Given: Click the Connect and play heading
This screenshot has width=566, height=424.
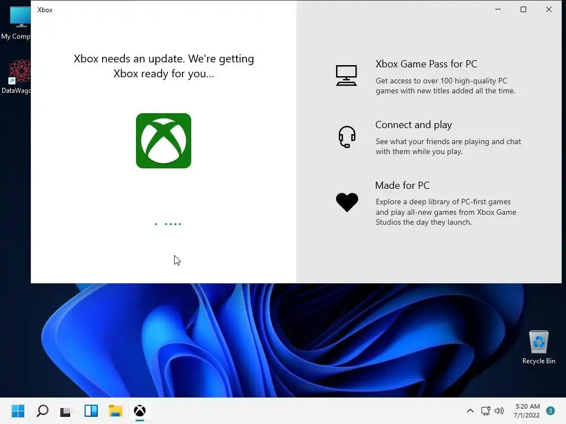Looking at the screenshot, I should [413, 125].
